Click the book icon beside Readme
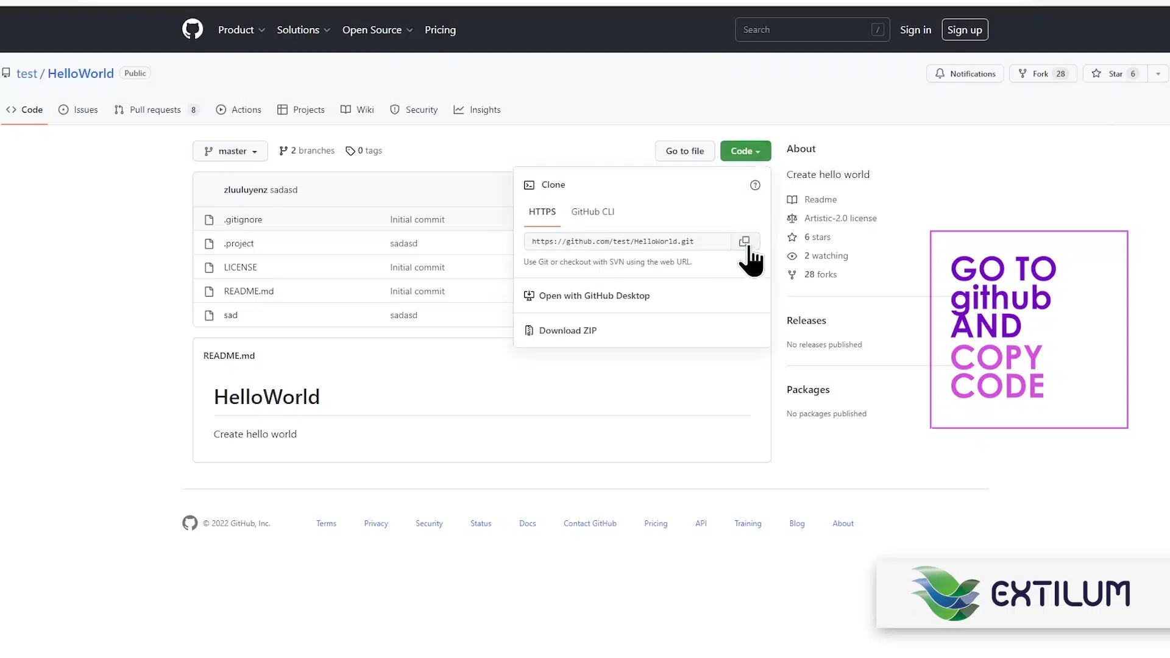 792,199
